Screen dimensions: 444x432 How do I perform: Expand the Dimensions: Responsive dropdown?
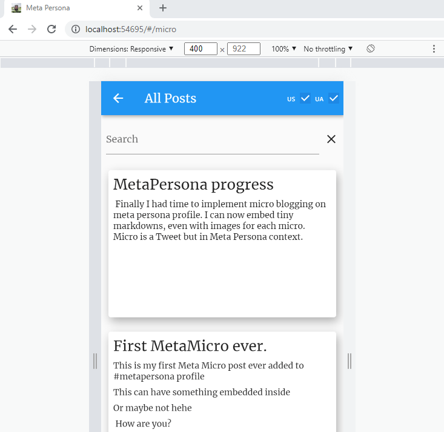pos(131,48)
